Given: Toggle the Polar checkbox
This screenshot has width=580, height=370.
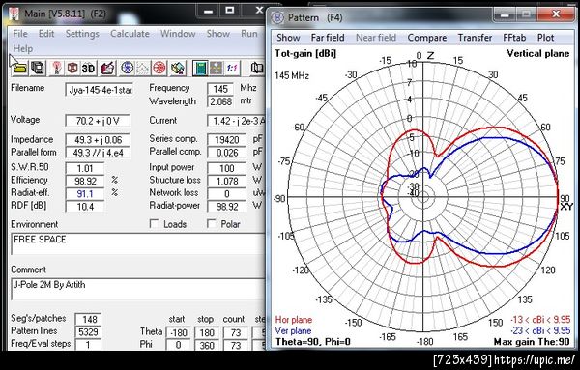Looking at the screenshot, I should coord(212,223).
